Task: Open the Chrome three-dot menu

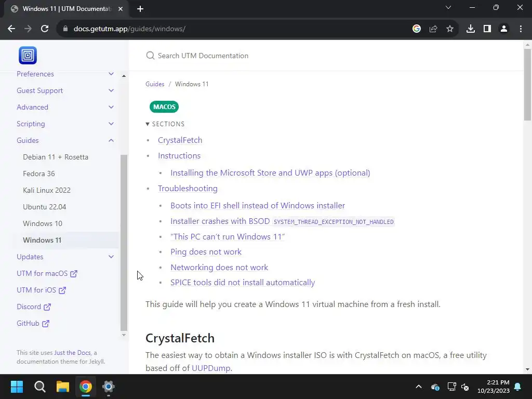Action: [521, 29]
